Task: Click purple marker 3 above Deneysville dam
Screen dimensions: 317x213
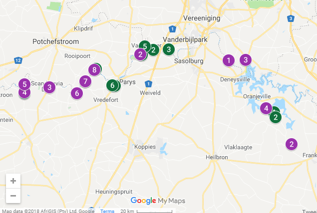Action: (246, 60)
